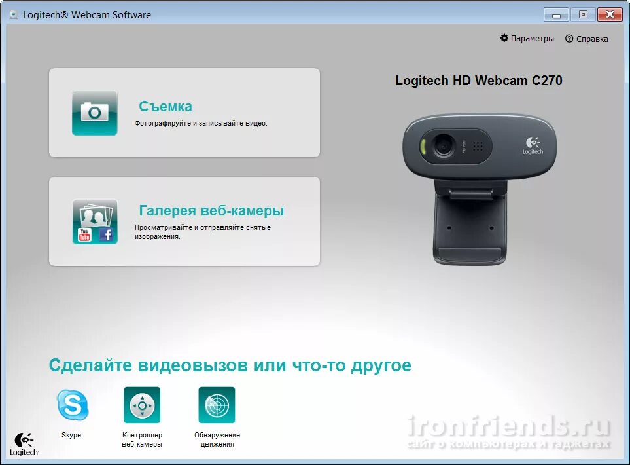Click the Обнаружение движения label text

click(x=217, y=439)
